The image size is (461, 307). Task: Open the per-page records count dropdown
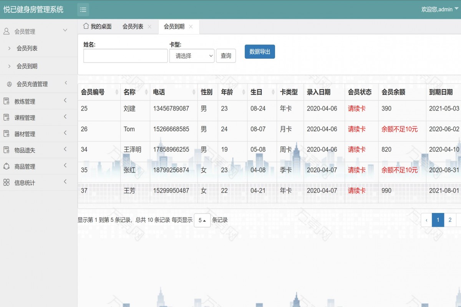pyautogui.click(x=202, y=220)
